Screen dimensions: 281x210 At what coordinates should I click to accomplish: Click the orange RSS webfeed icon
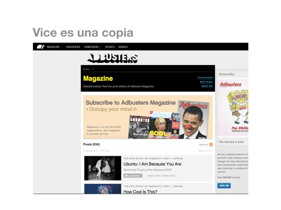[x=211, y=144]
